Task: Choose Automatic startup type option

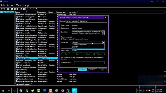Action: (x=75, y=46)
